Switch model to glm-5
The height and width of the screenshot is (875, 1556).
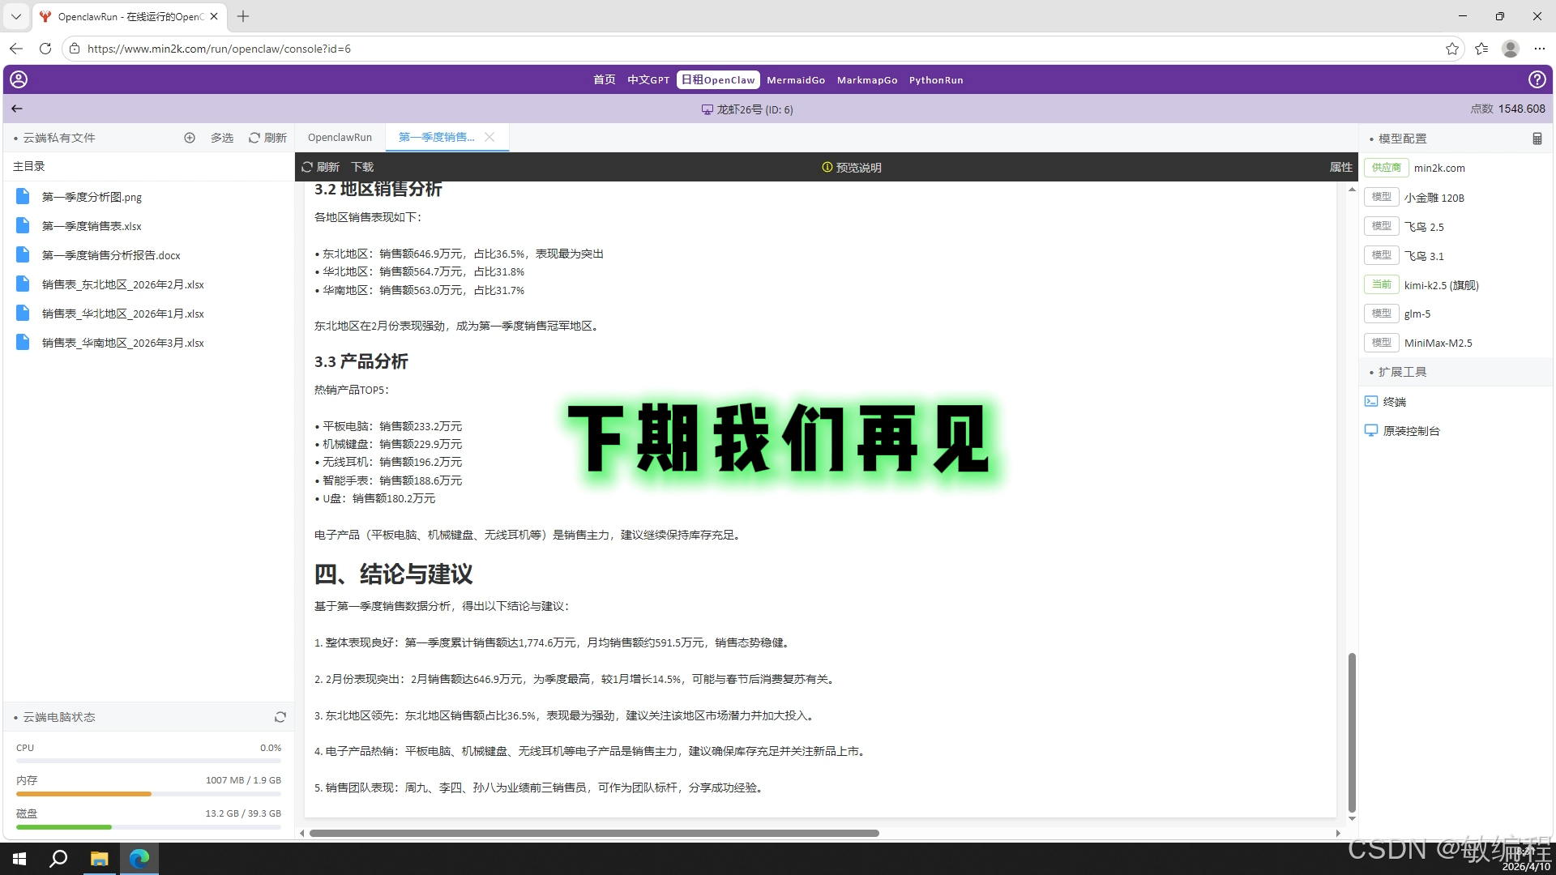coord(1417,314)
